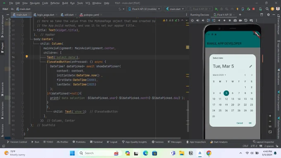
Task: Select date 31 in calendar
Action: pos(214,116)
